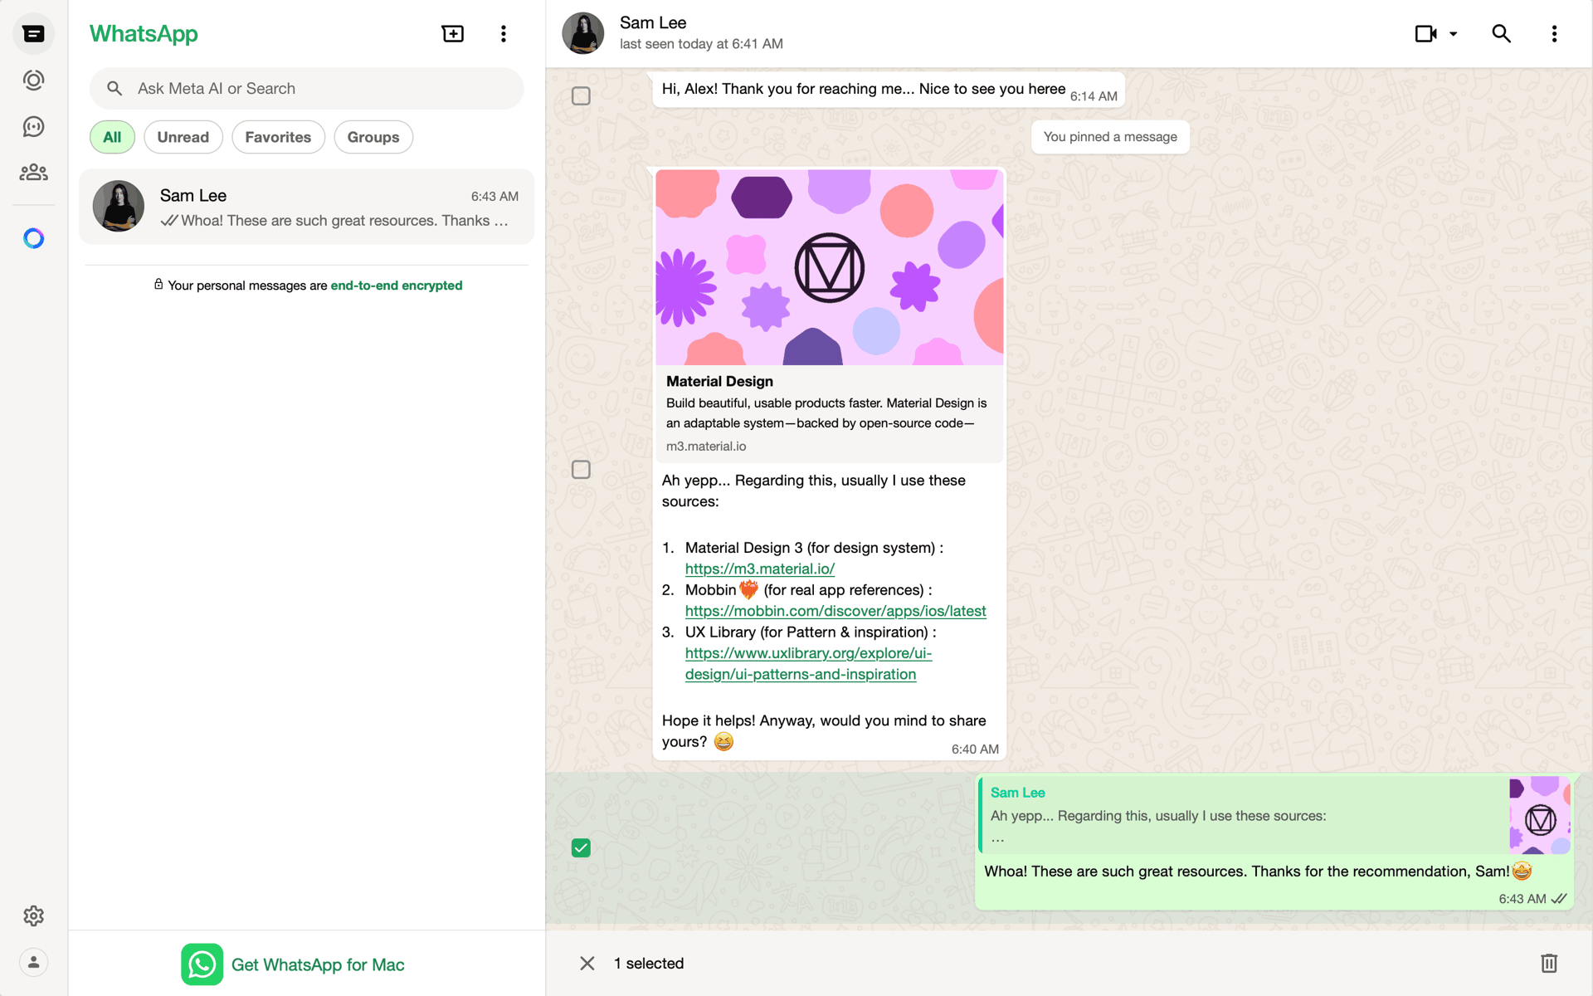Click the WhatsApp for Mac logo icon
The image size is (1593, 996).
[x=202, y=964]
